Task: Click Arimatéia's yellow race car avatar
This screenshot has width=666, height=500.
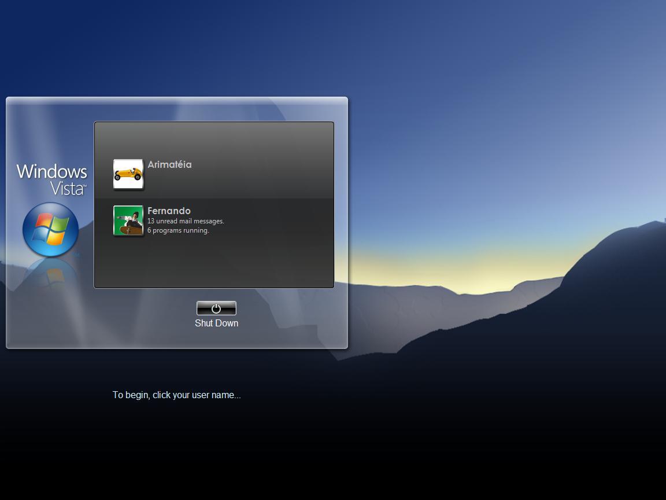Action: tap(128, 174)
